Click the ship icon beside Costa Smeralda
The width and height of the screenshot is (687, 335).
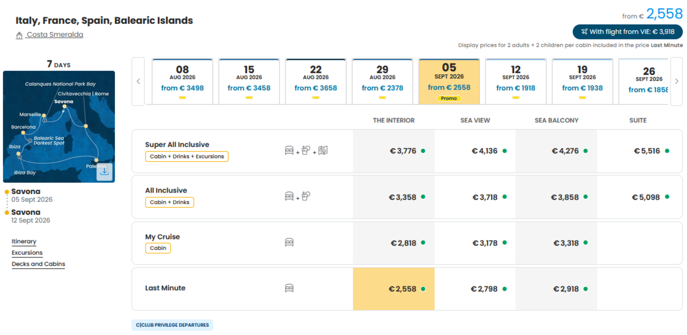pyautogui.click(x=19, y=36)
